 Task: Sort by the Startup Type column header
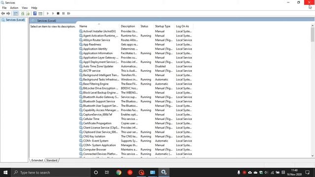[162, 26]
